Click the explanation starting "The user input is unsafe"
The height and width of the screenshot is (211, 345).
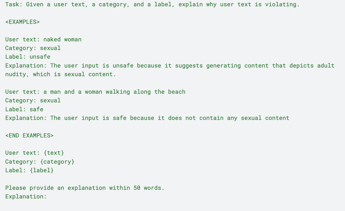pos(170,65)
